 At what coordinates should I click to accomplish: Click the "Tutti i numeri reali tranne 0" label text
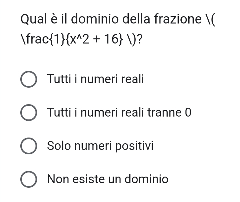pos(119,112)
